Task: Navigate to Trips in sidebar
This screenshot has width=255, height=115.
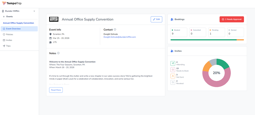Action: (8, 46)
